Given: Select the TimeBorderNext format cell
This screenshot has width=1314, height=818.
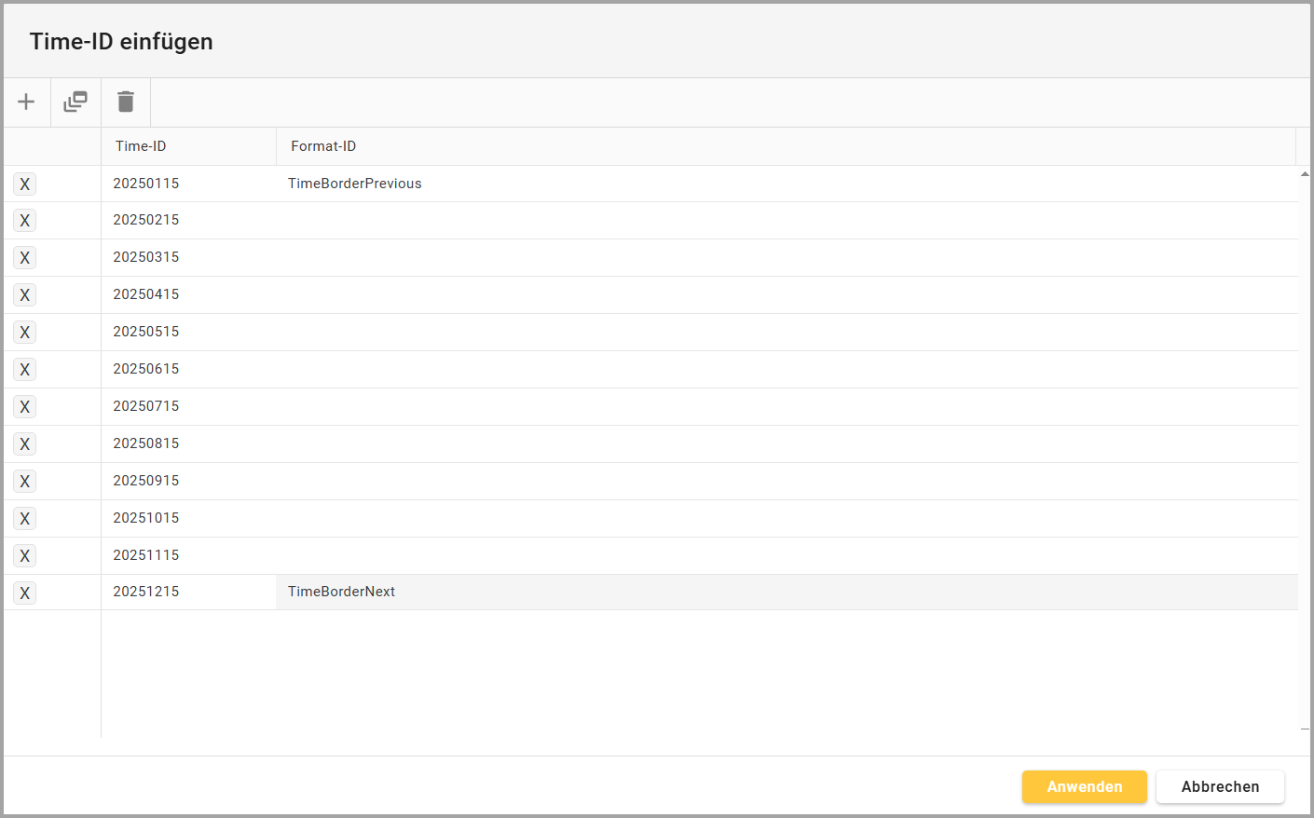Looking at the screenshot, I should [x=342, y=592].
